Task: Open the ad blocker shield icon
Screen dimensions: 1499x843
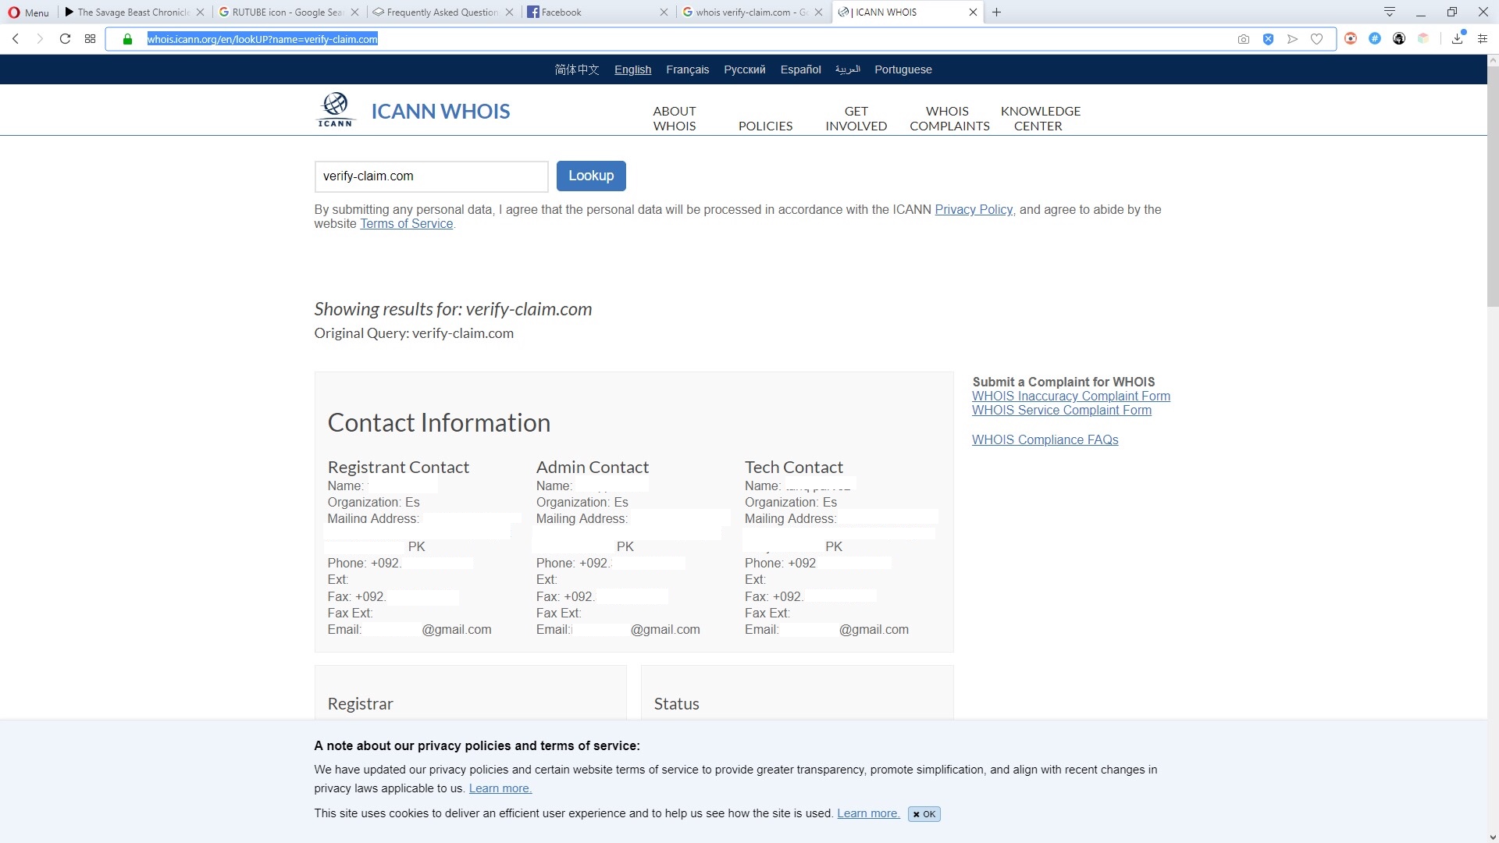Action: point(1269,39)
